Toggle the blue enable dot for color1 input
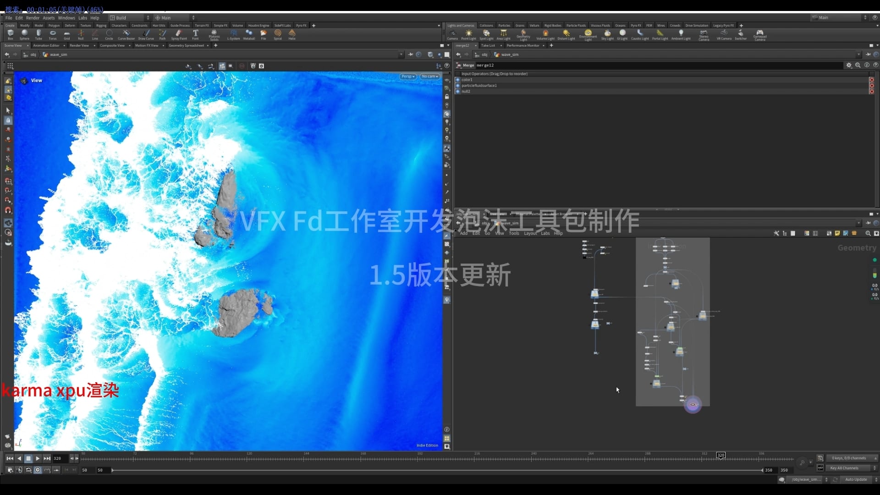This screenshot has height=495, width=880. point(458,80)
